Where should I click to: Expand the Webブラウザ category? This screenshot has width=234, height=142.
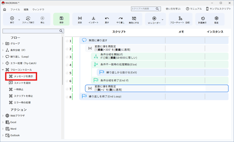coord(3,116)
